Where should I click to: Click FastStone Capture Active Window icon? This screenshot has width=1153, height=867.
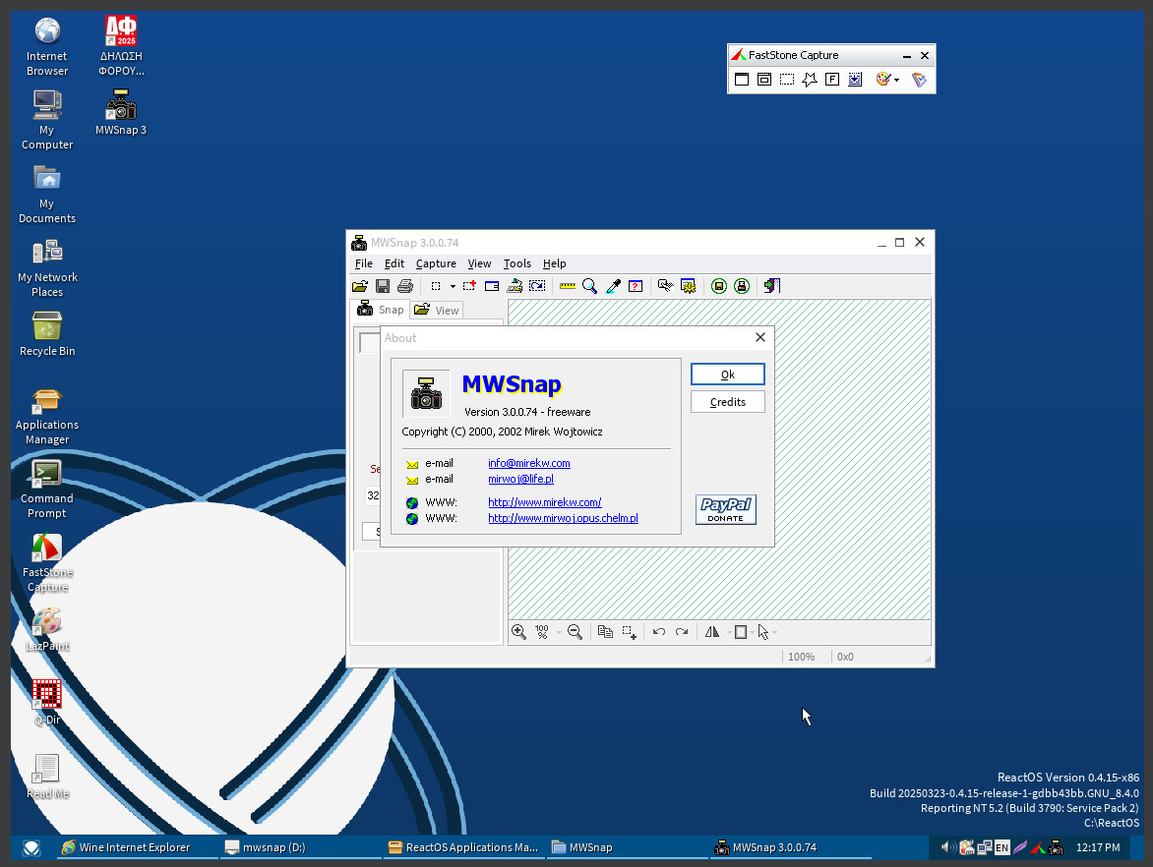(742, 80)
